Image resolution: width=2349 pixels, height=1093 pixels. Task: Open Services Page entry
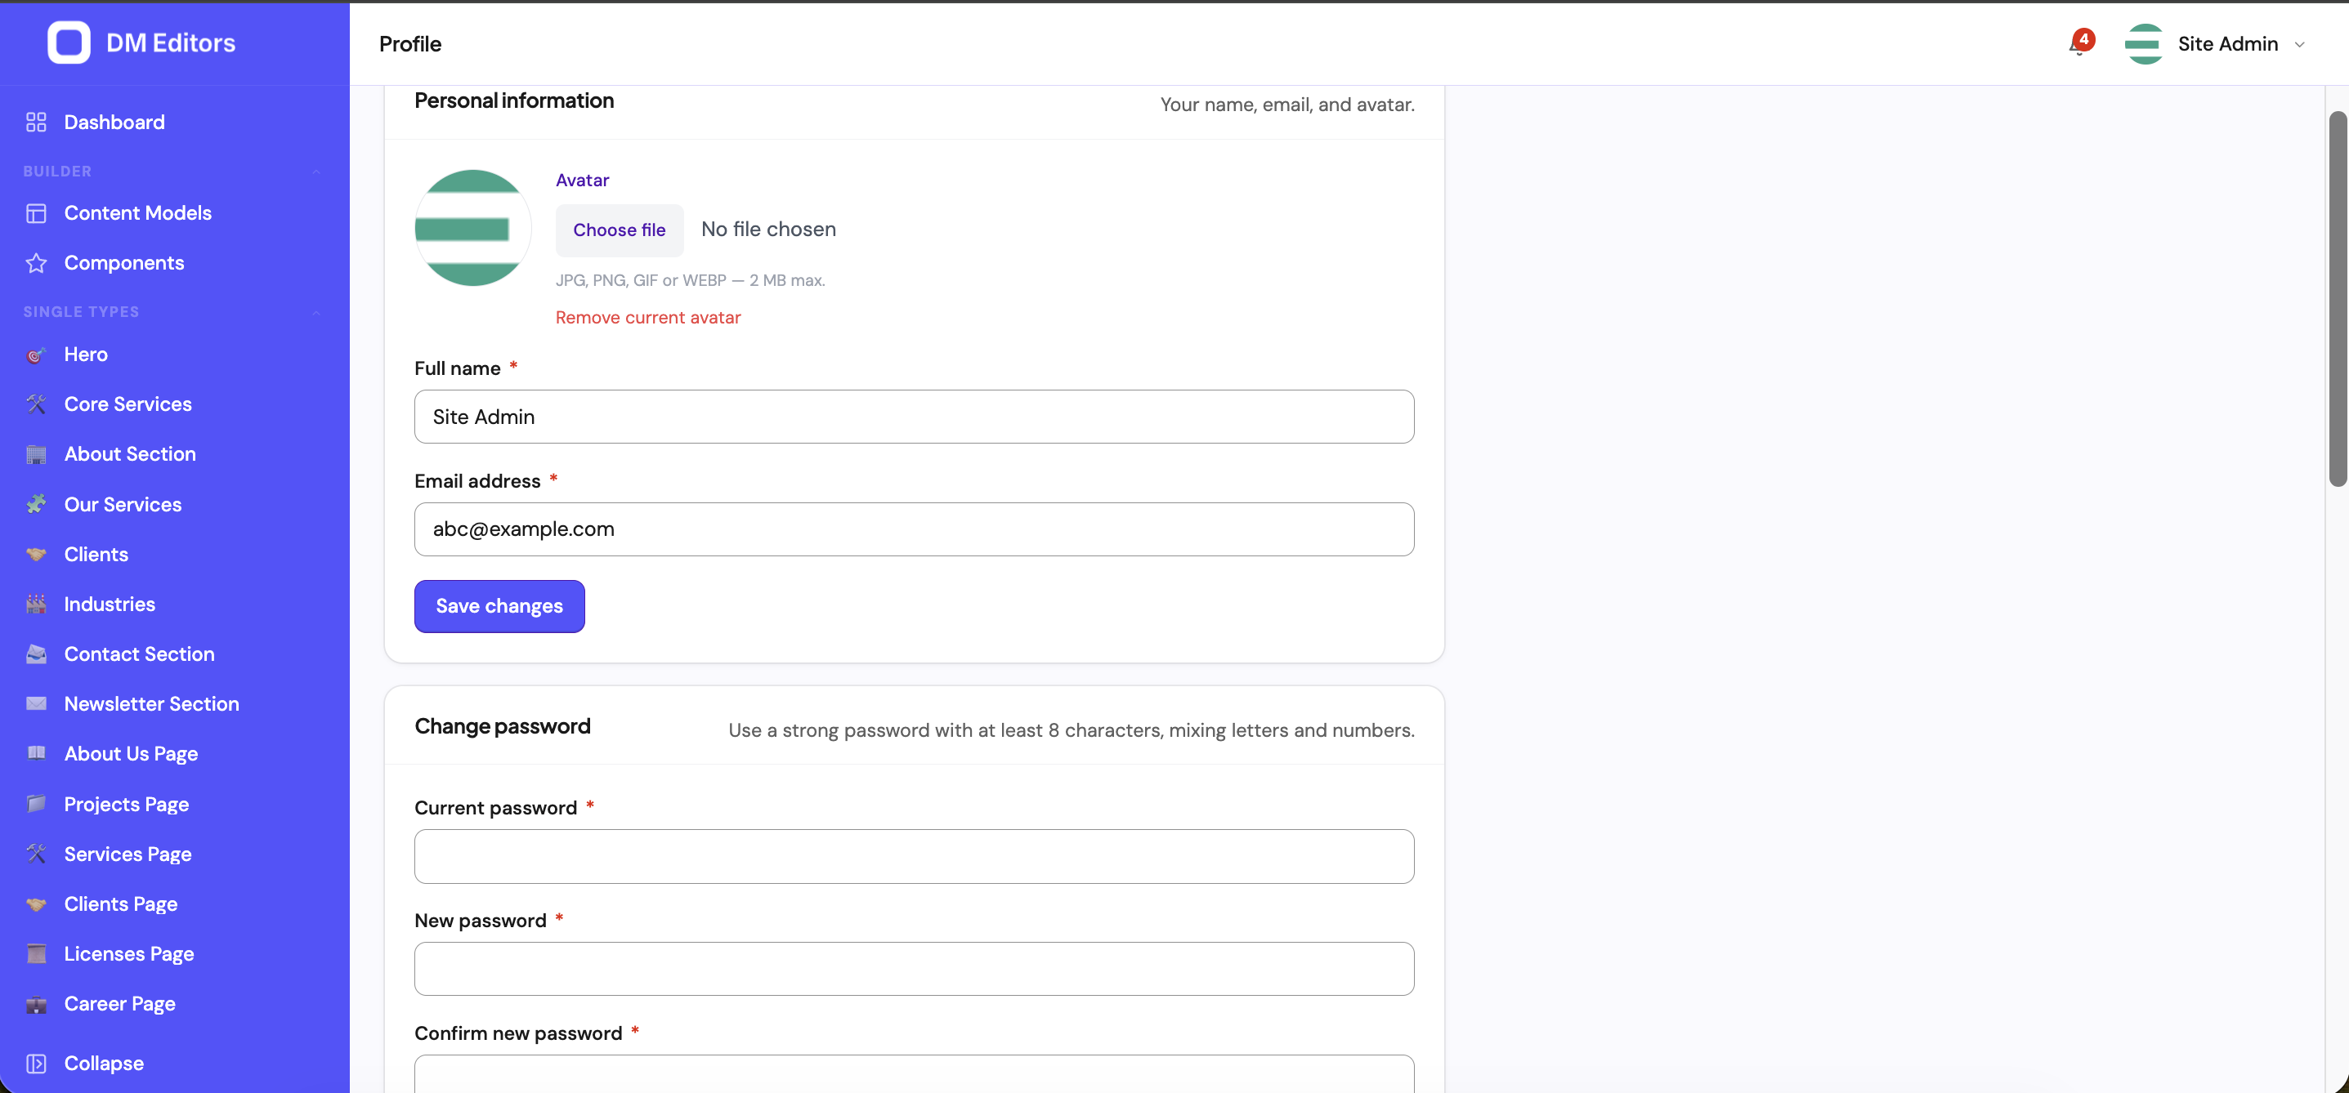coord(175,854)
